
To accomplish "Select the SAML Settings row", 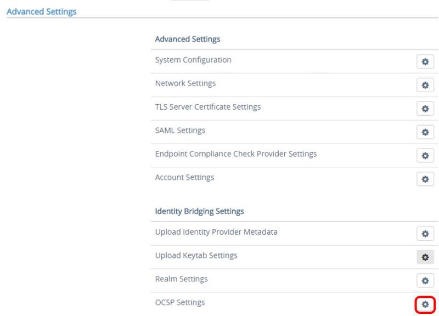I will tap(180, 131).
